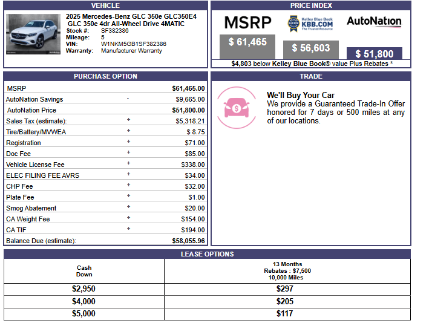
Task: Select the $205 monthly lease payment
Action: point(285,301)
